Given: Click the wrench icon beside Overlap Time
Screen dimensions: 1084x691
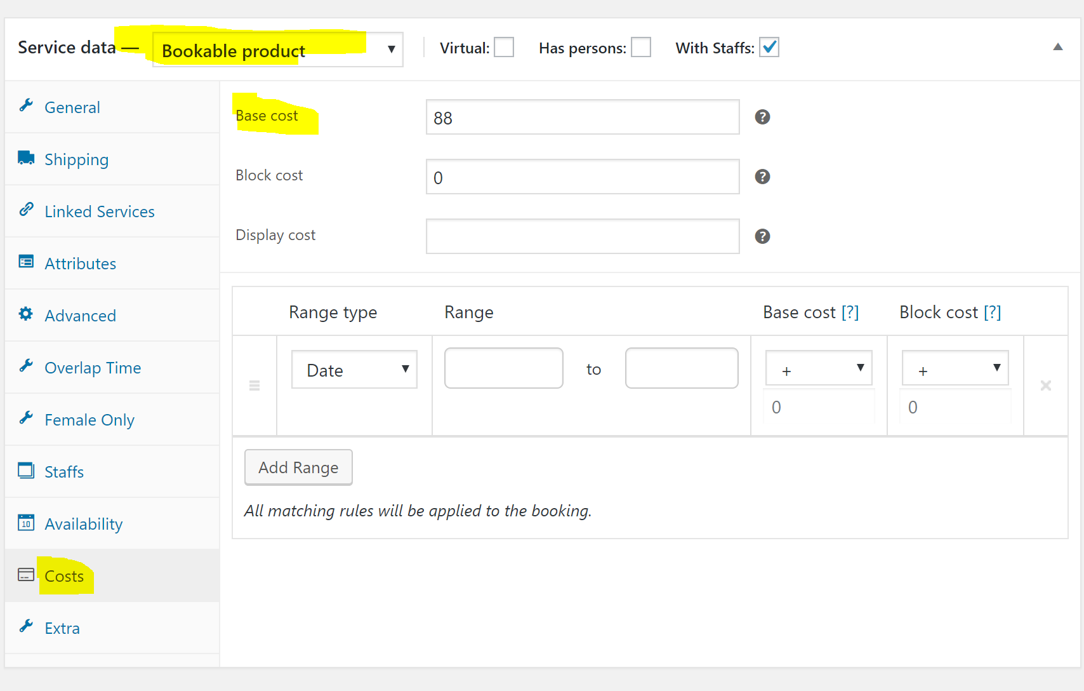Looking at the screenshot, I should click(26, 366).
